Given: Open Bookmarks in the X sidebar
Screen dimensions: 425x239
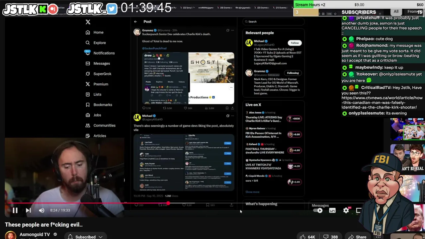Looking at the screenshot, I should tap(99, 105).
